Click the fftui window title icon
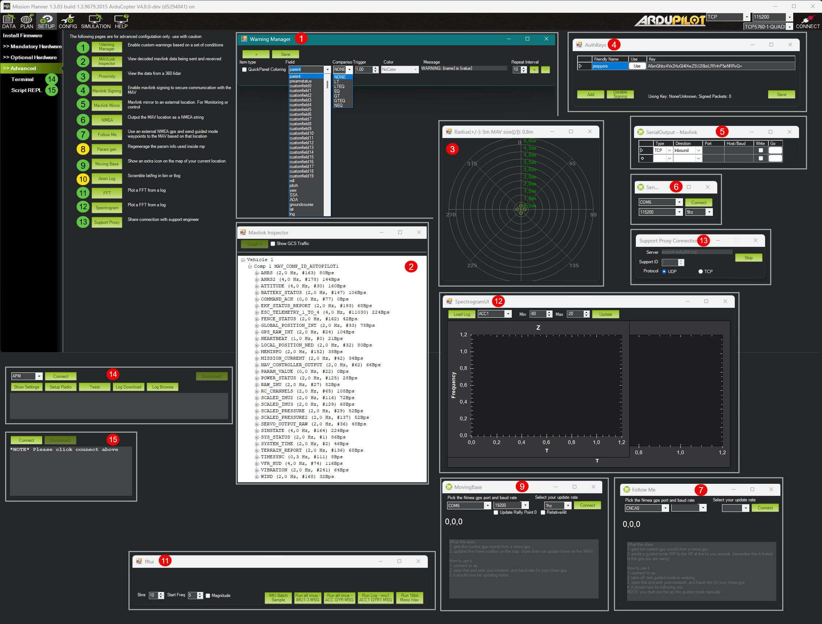 (139, 561)
